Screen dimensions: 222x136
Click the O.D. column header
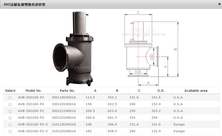point(161,90)
